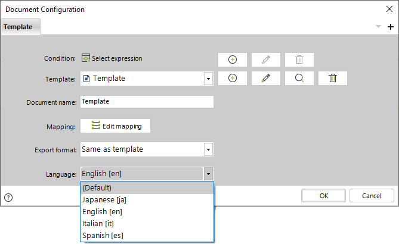Click the add condition plus icon
The image size is (399, 244).
click(x=233, y=60)
